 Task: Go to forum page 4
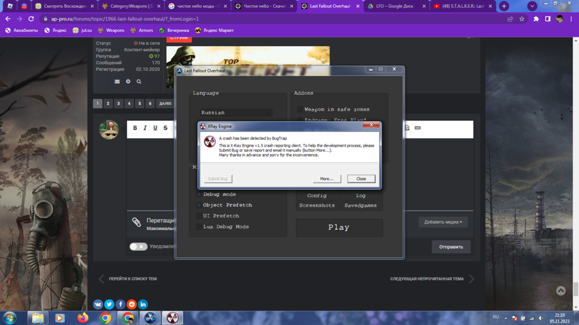(129, 104)
